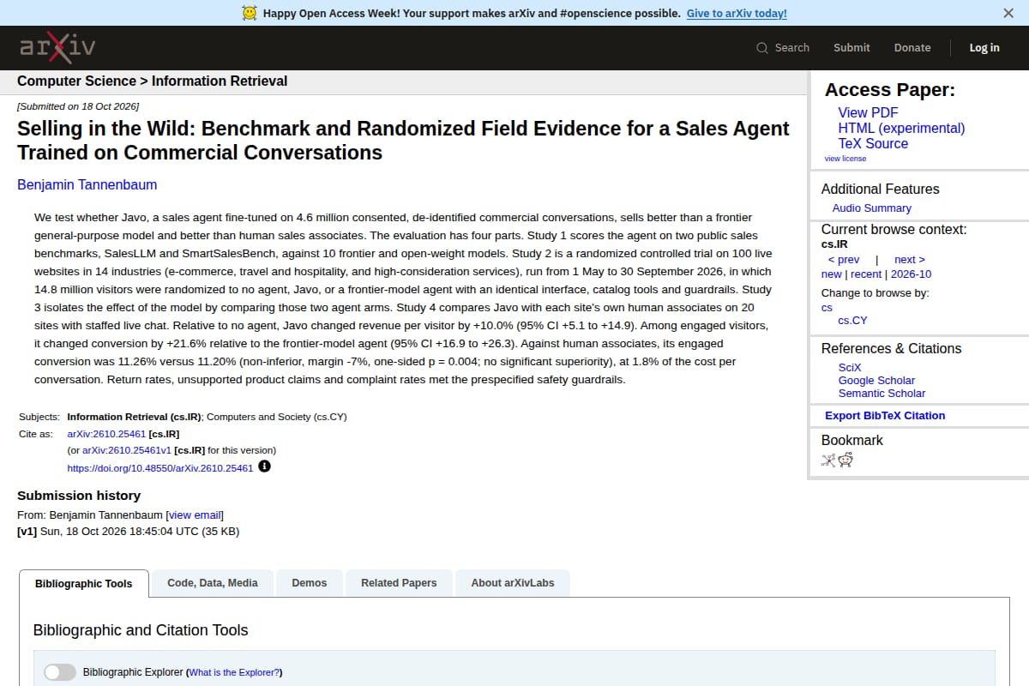This screenshot has height=686, width=1029.
Task: Bookmark paper on Reddit icon
Action: [x=845, y=460]
